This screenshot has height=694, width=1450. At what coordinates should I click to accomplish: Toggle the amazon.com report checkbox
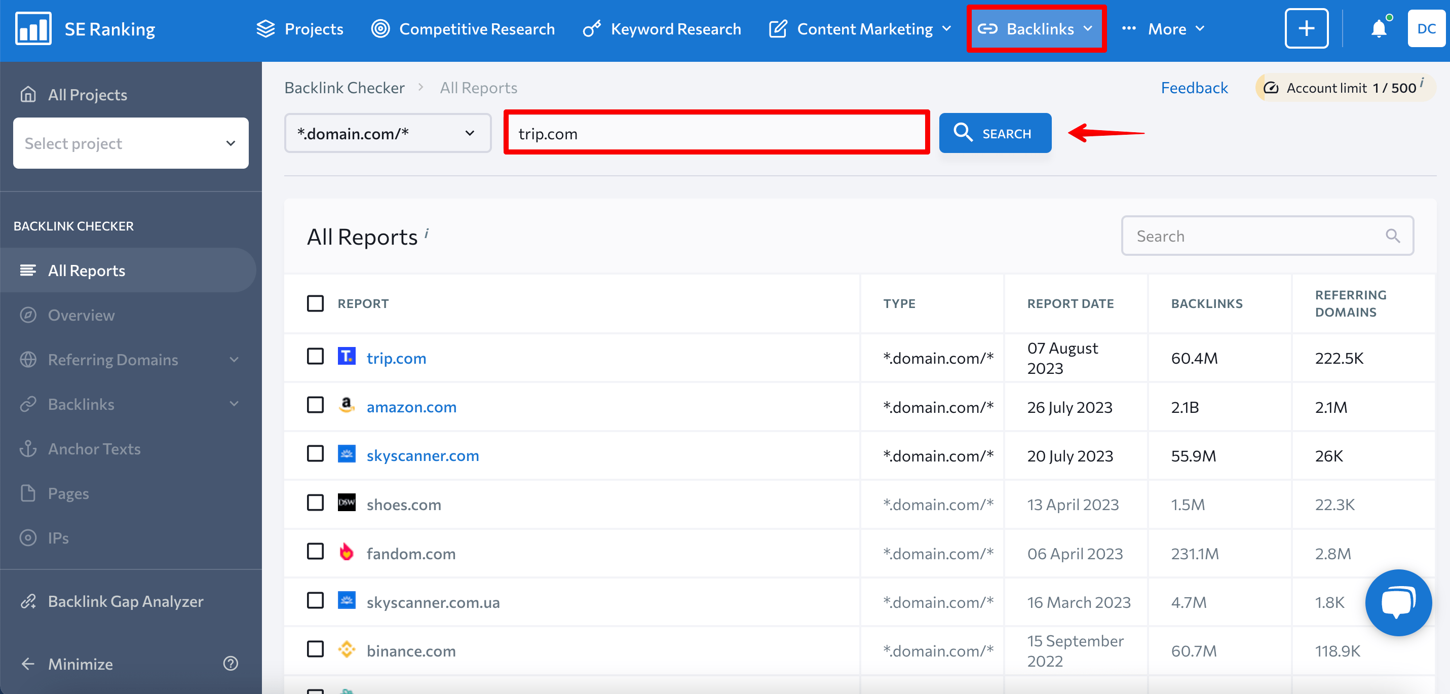click(x=315, y=406)
